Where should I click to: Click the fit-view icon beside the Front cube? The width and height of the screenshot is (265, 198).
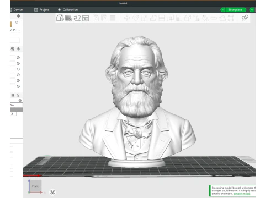click(x=52, y=192)
